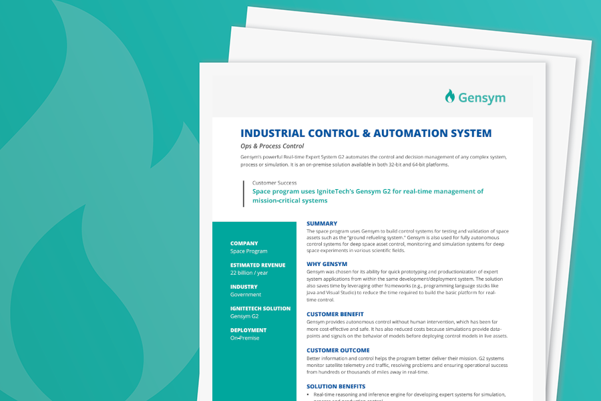The width and height of the screenshot is (601, 401).
Task: Select the 22 billion / year value
Action: 249,273
